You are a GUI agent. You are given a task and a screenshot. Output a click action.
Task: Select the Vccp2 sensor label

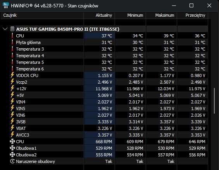[21, 82]
